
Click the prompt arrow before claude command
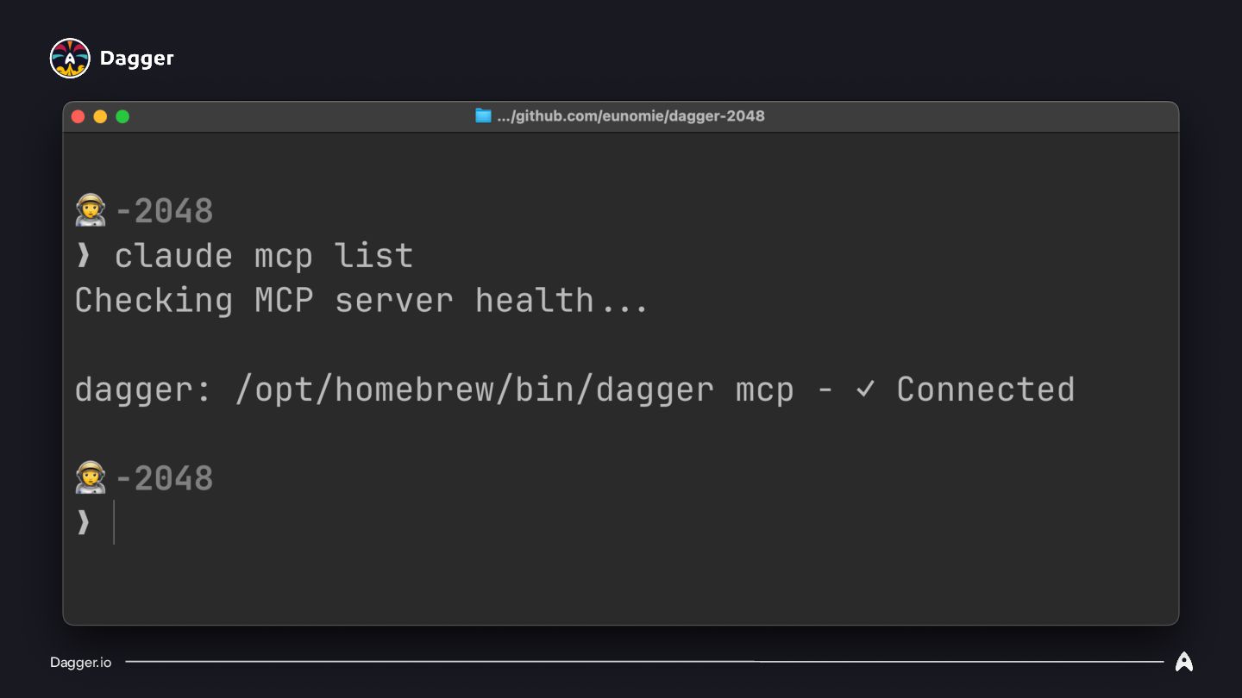pos(83,256)
